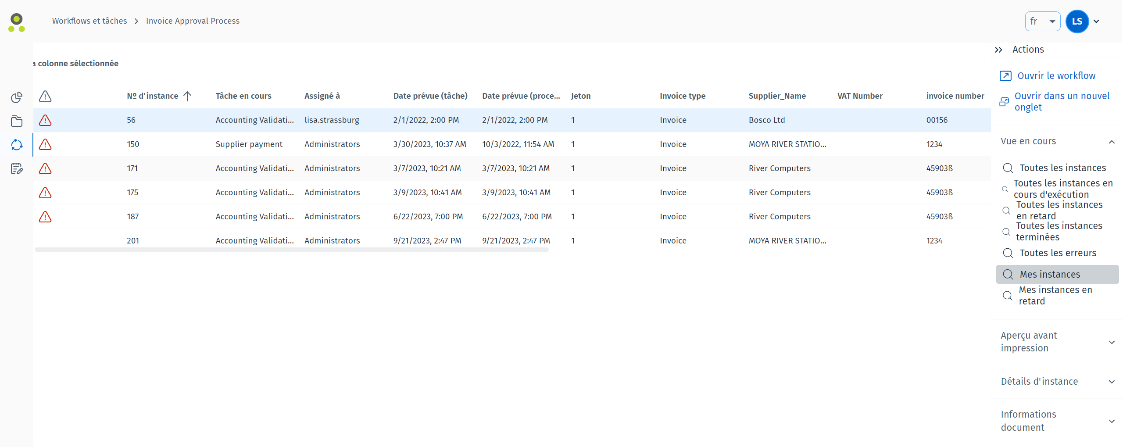Open the fr language dropdown

tap(1043, 21)
